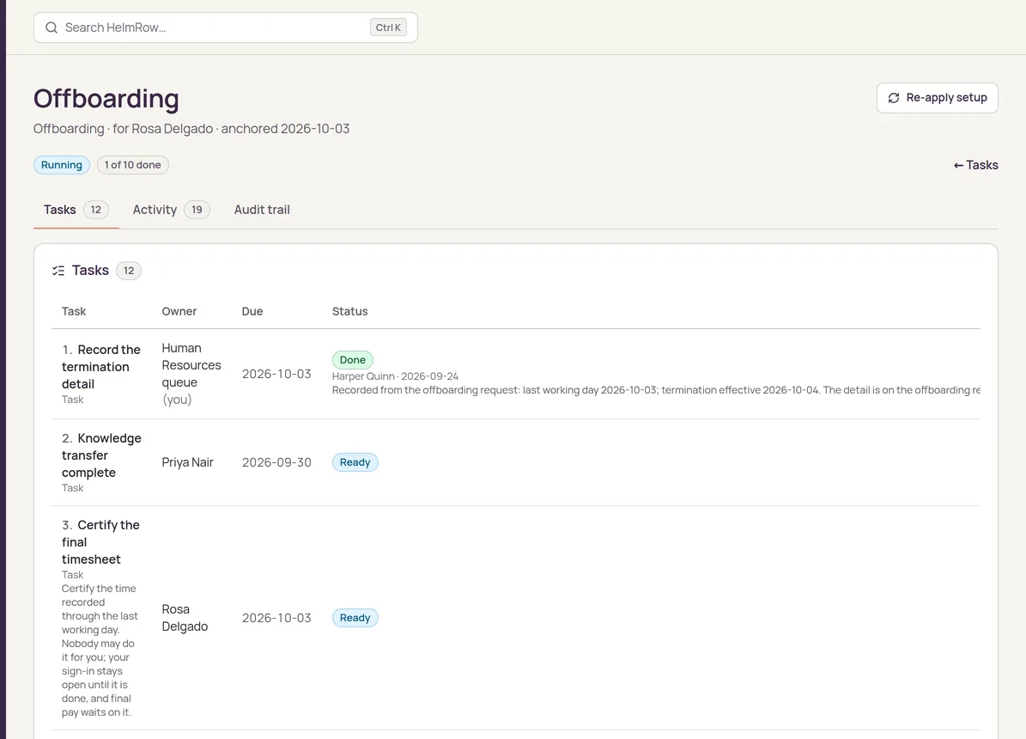Click Harper Quinn · 2026-09-24 note line
The width and height of the screenshot is (1026, 739).
[395, 376]
